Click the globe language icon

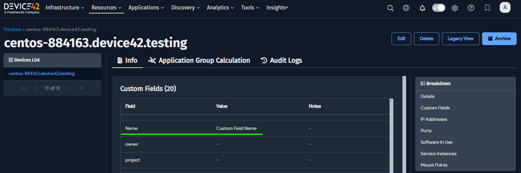[x=406, y=8]
